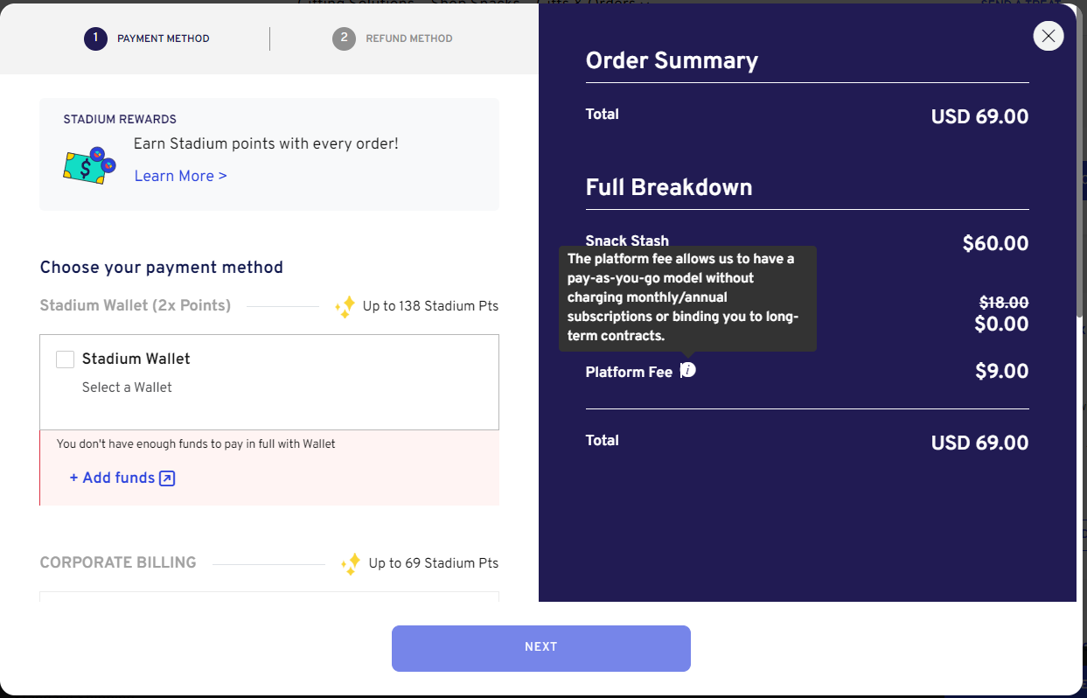Click the CORPORATE BILLING section heading
The image size is (1087, 698).
click(x=118, y=562)
